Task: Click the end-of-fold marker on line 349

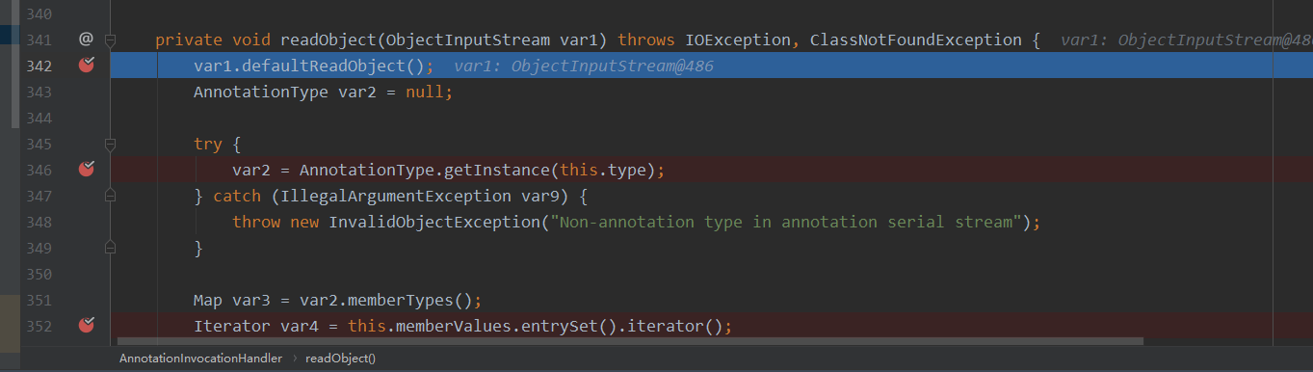Action: (110, 248)
